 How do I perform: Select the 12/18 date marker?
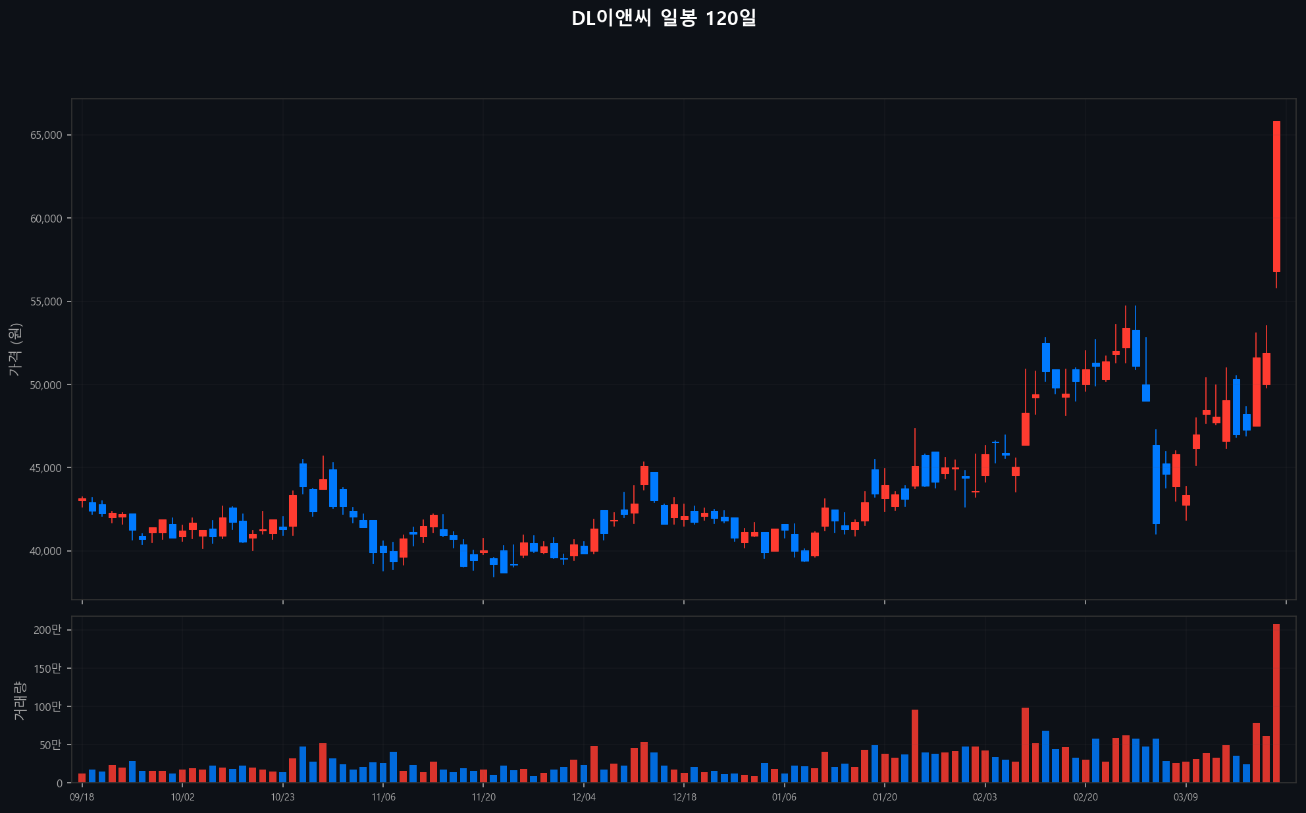coord(684,797)
